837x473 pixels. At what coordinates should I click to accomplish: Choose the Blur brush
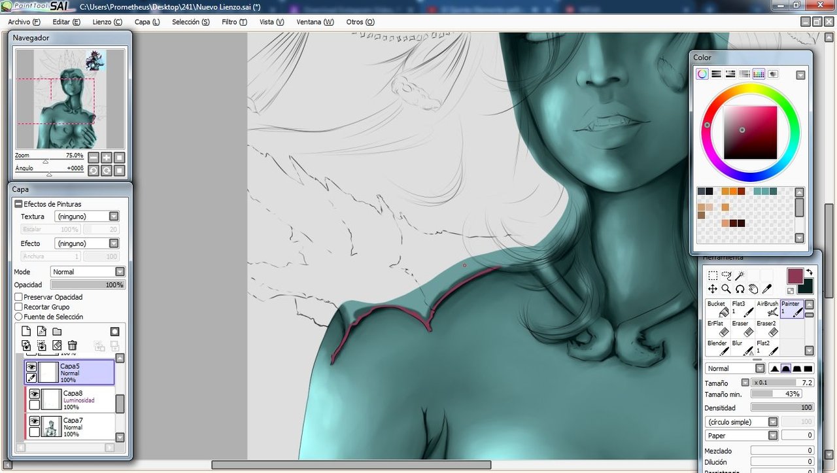point(743,347)
